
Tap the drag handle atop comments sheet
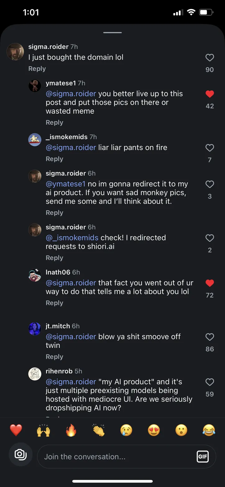click(112, 32)
